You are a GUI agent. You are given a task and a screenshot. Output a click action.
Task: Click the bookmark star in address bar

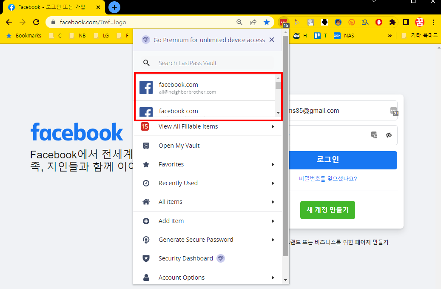267,22
